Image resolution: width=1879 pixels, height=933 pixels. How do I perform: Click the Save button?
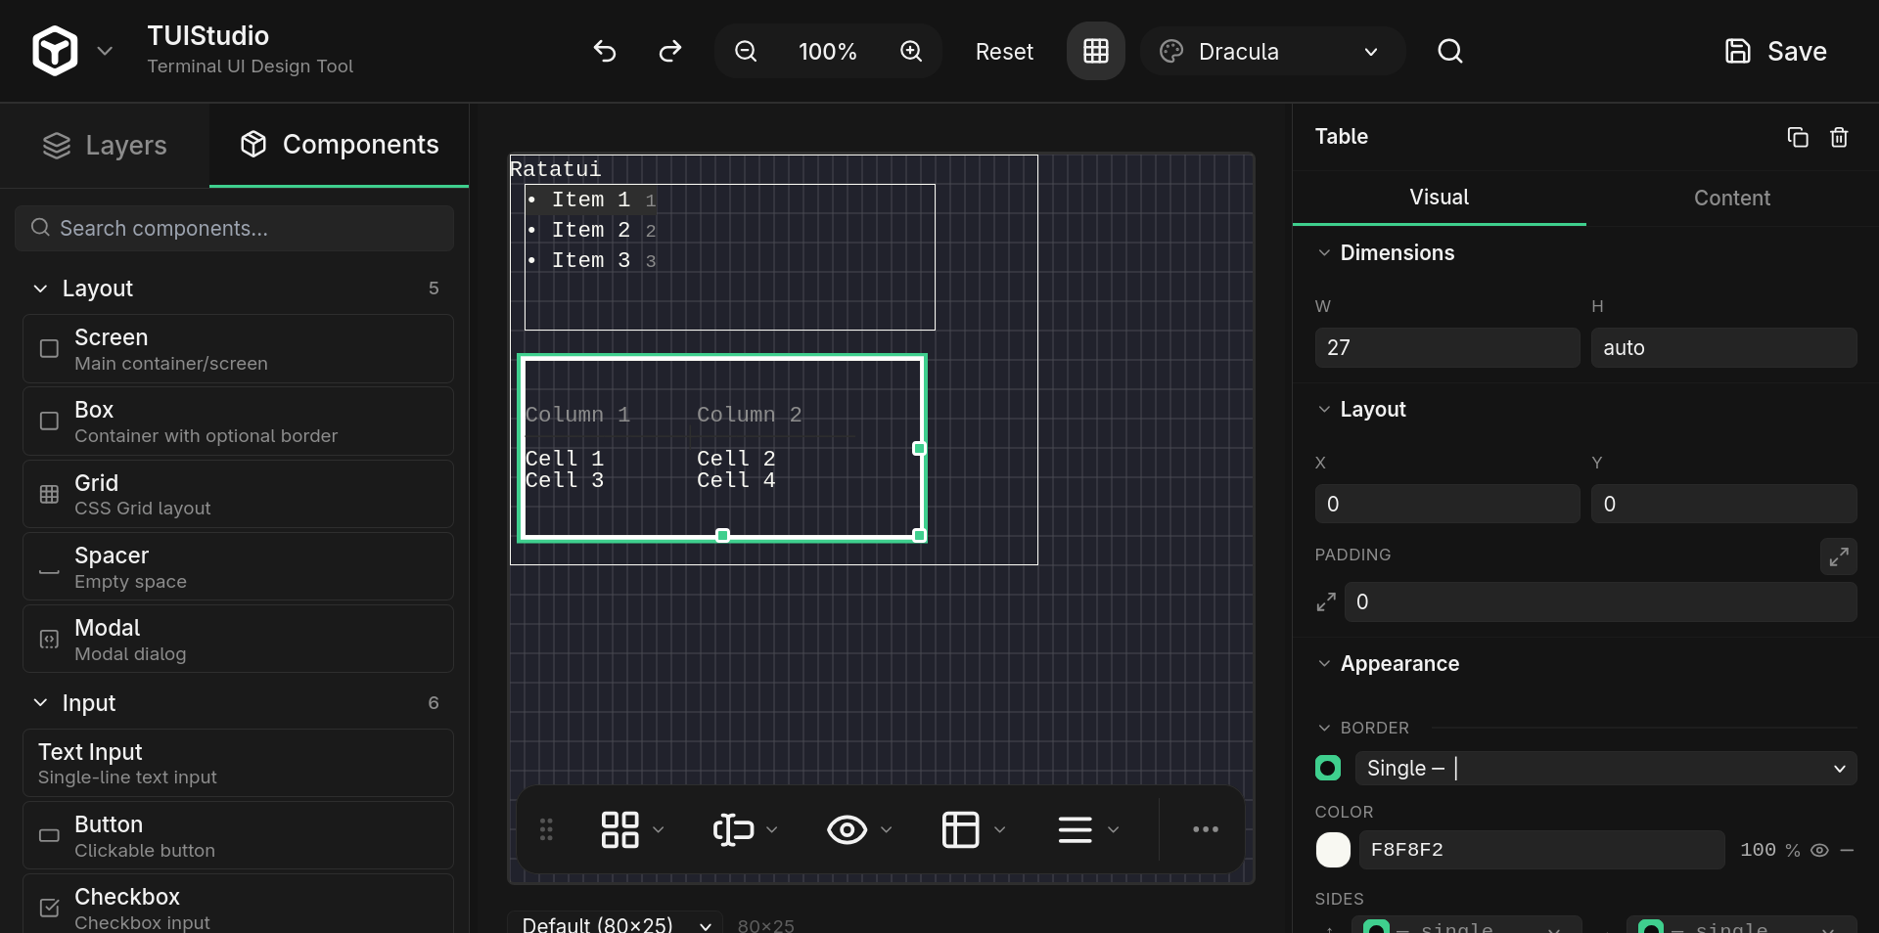click(x=1776, y=51)
